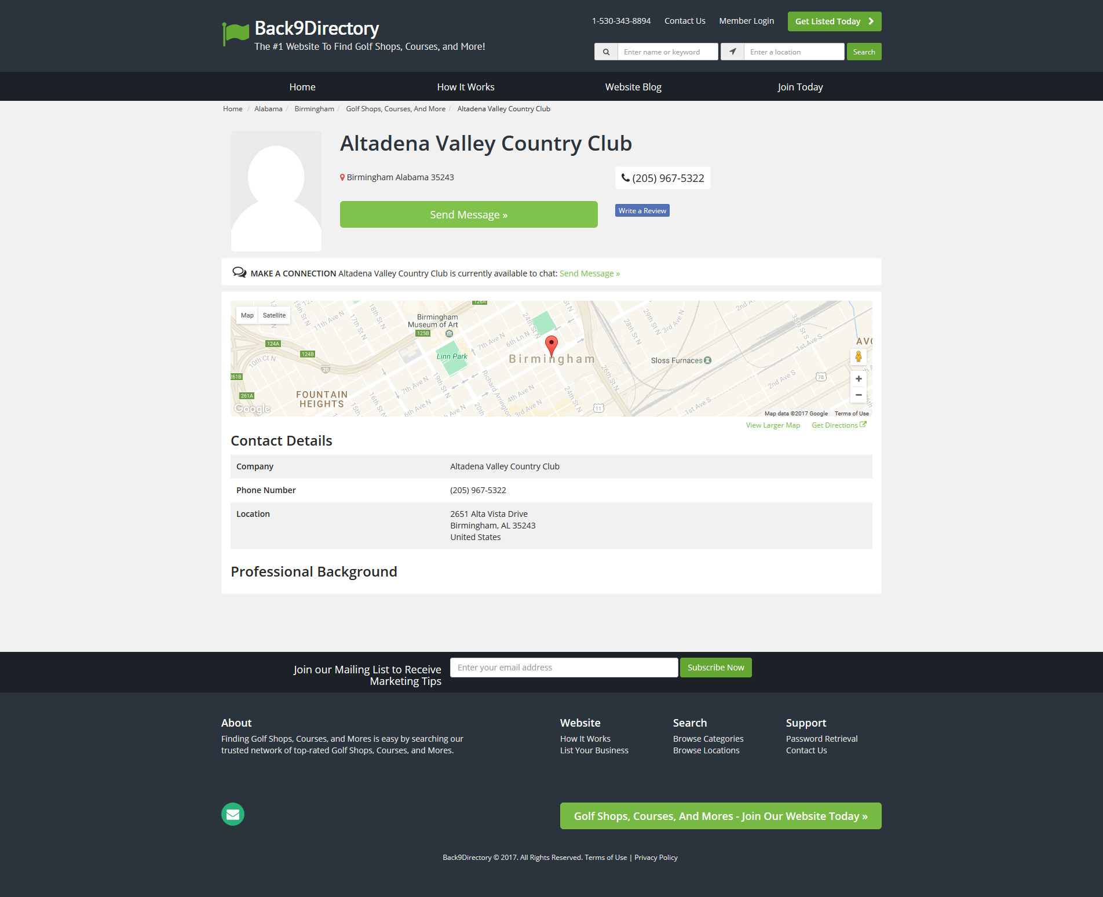Click the green envelope icon in the footer
Screen dimensions: 1103x897
point(233,814)
